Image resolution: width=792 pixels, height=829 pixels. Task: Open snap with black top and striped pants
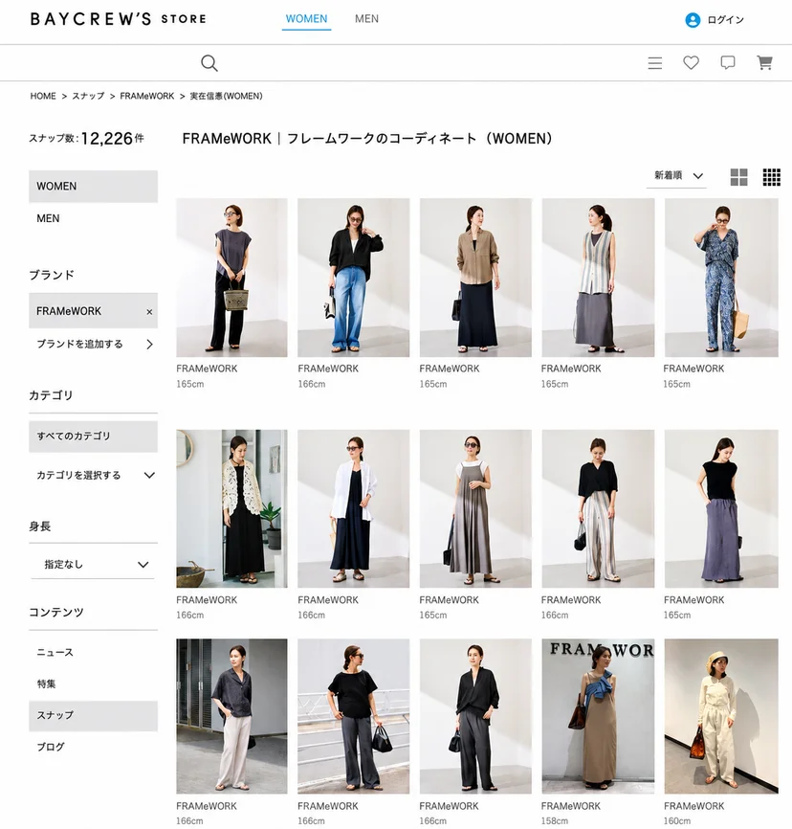coord(598,508)
